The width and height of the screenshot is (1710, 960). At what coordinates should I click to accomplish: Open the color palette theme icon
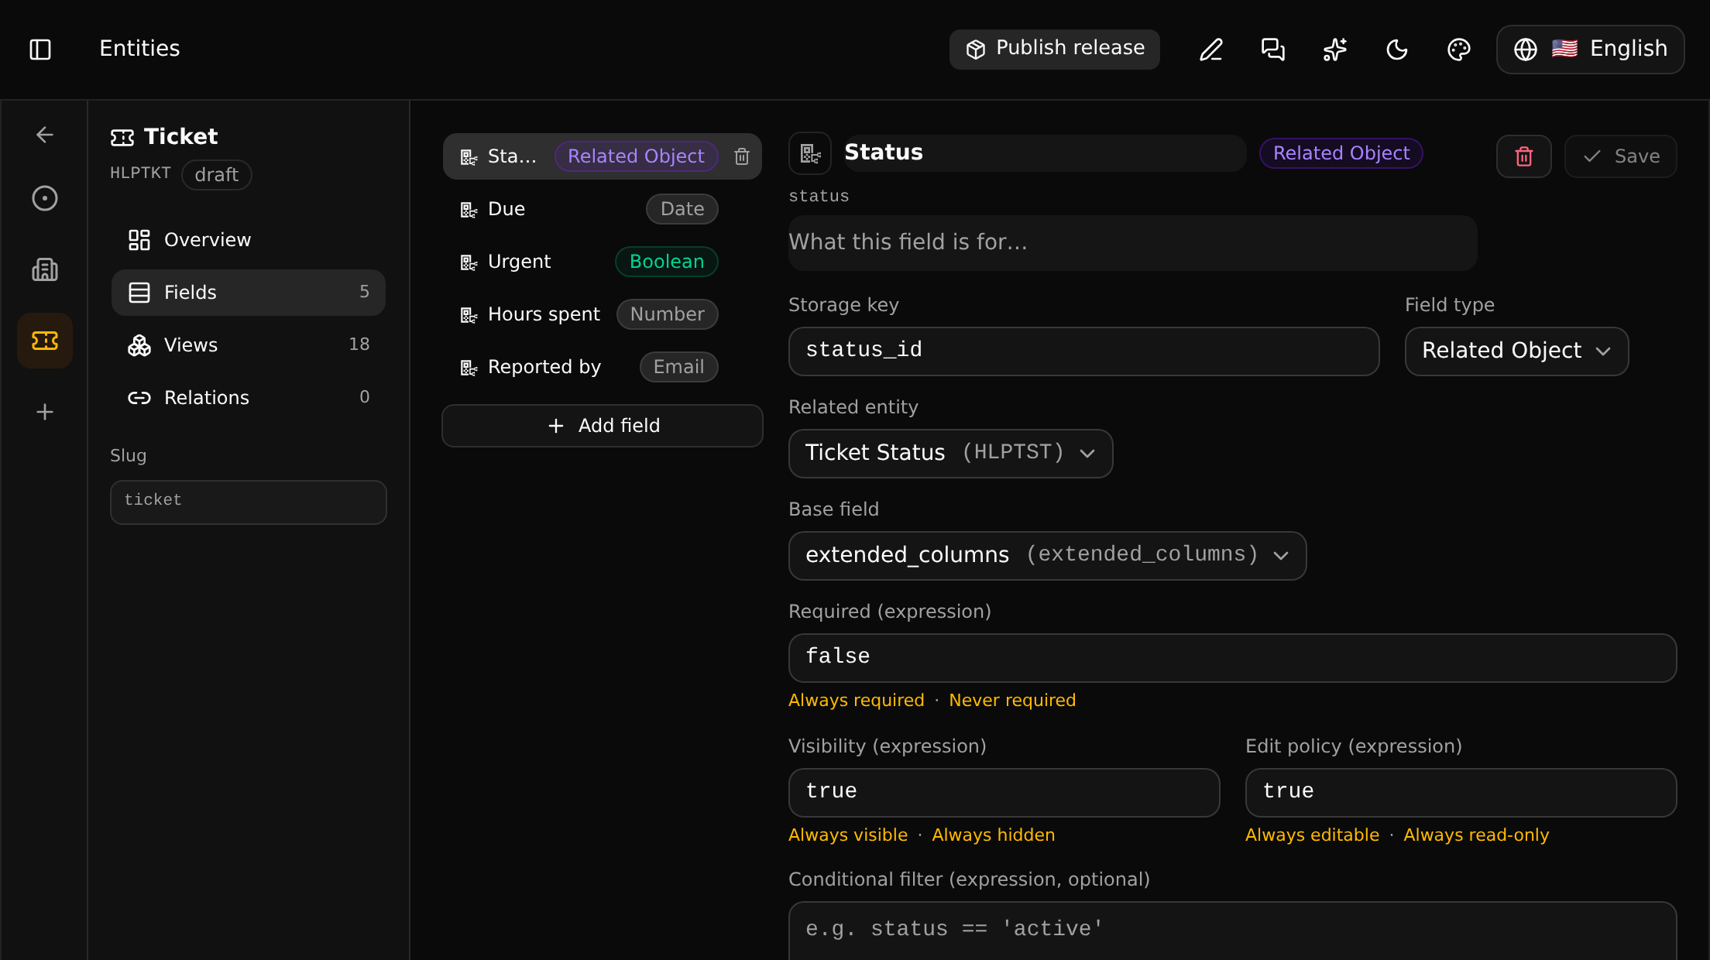coord(1459,50)
